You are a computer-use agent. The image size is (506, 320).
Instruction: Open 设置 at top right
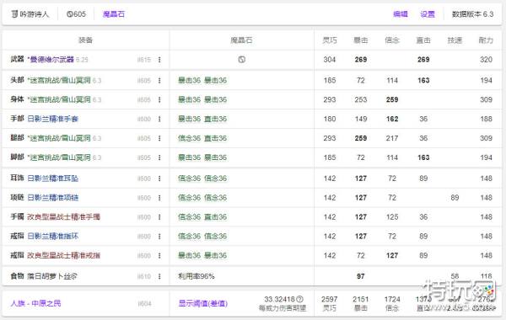point(428,14)
